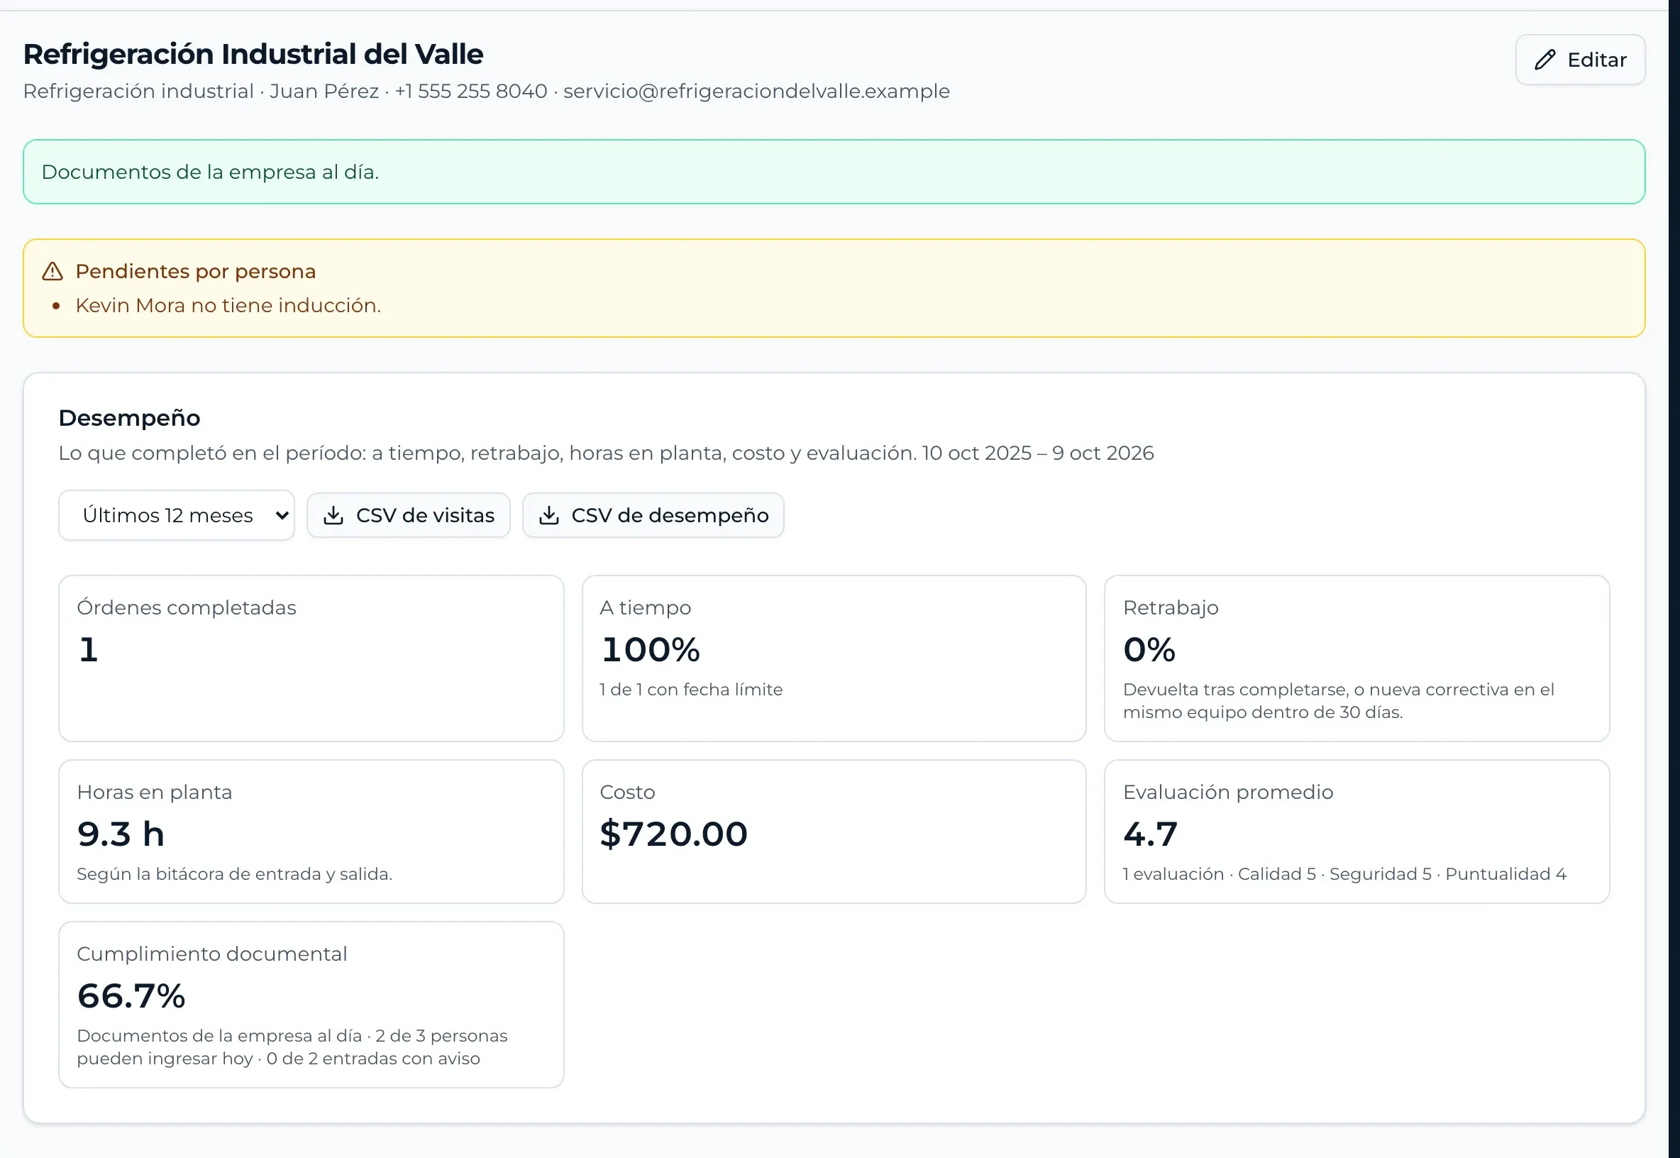Image resolution: width=1680 pixels, height=1158 pixels.
Task: Click the A tiempo 100% value
Action: [x=651, y=649]
